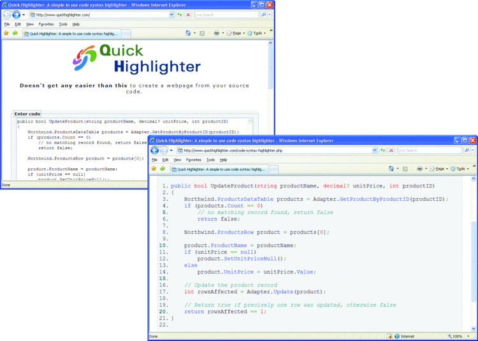The width and height of the screenshot is (478, 341).
Task: Click code line 'product.SetUnitPriceNull();' in the front window
Action: click(242, 259)
